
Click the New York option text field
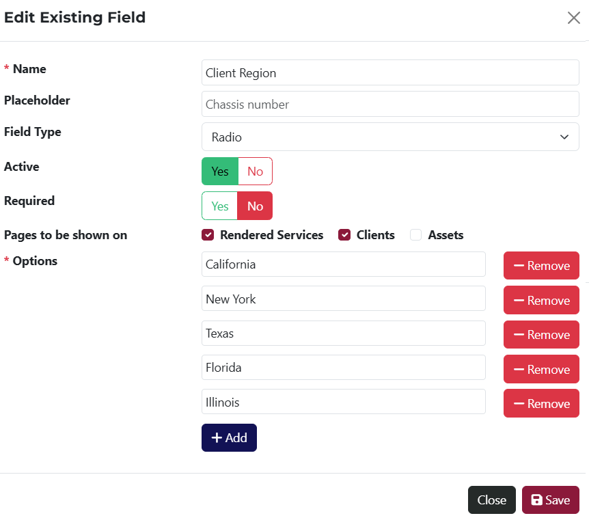(343, 299)
